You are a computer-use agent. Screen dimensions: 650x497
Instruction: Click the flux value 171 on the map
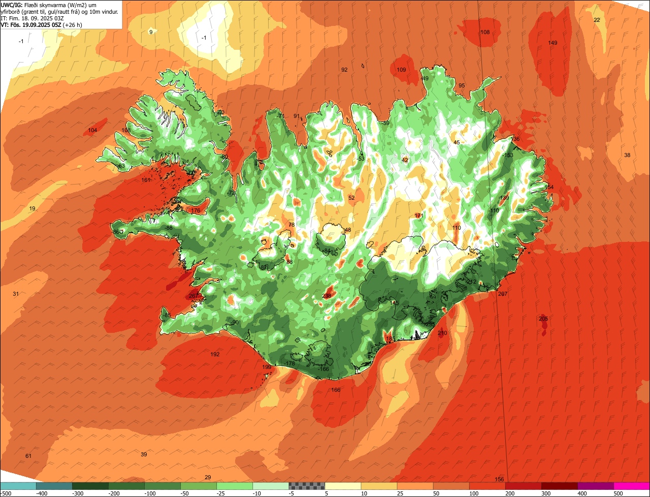click(x=419, y=216)
